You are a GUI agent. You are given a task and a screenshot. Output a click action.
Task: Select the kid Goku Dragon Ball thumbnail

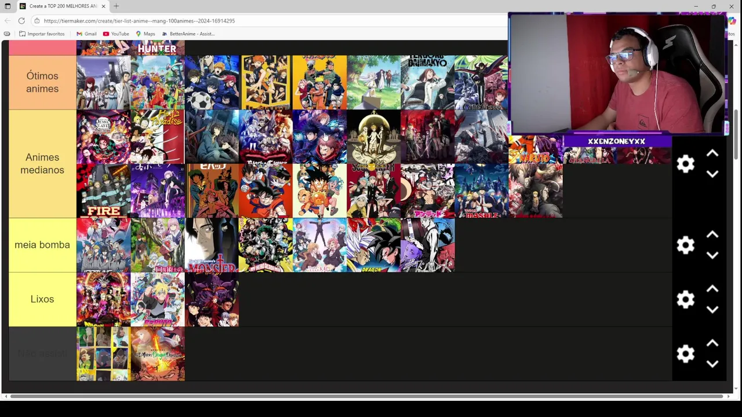tap(319, 191)
